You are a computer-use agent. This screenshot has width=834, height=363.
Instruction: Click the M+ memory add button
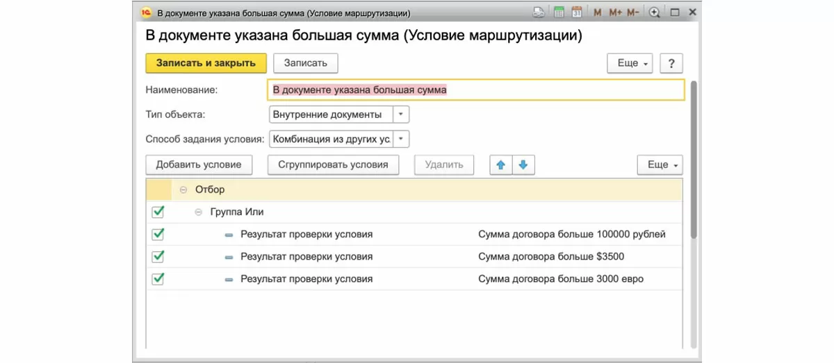(615, 12)
